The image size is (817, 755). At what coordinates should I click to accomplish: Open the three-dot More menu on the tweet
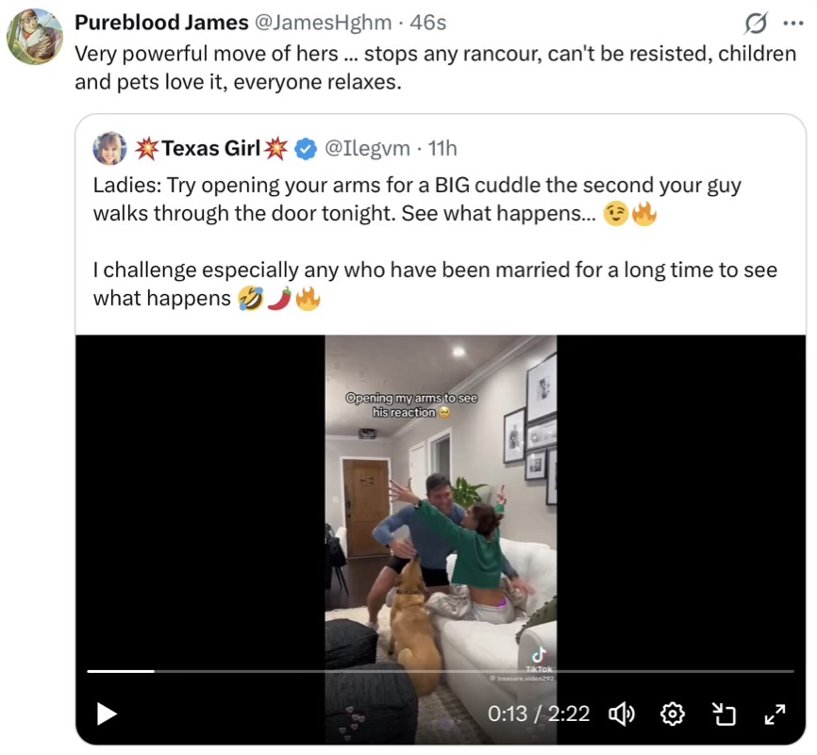tap(792, 22)
